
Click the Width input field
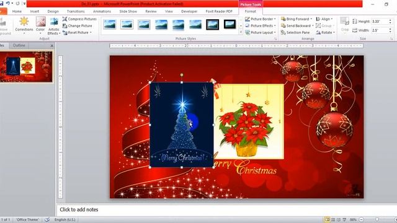coord(380,30)
